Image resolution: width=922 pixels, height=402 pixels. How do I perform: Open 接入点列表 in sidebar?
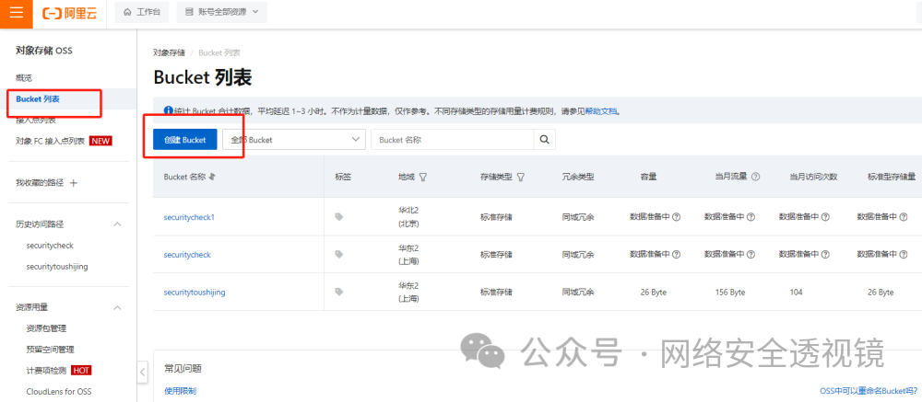point(36,121)
